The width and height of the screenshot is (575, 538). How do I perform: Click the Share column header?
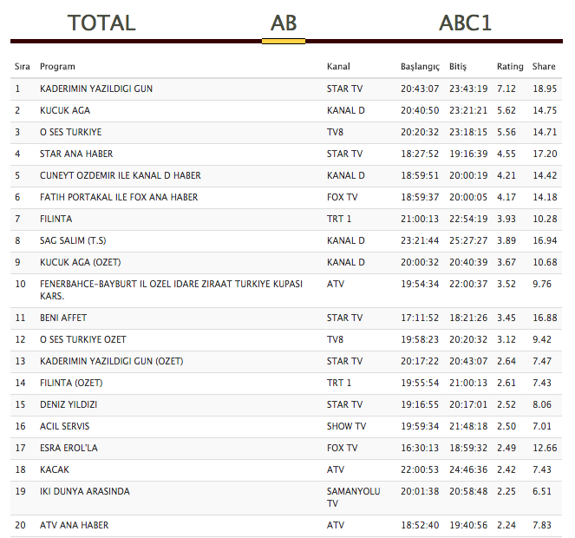tap(544, 67)
